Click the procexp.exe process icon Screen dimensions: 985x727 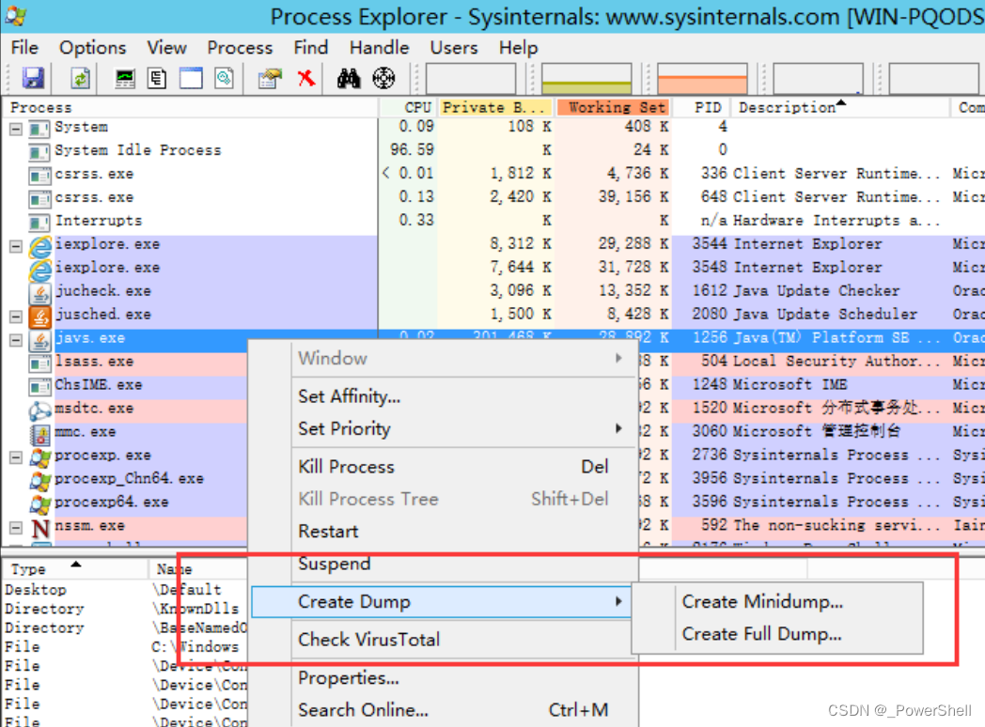[x=39, y=457]
